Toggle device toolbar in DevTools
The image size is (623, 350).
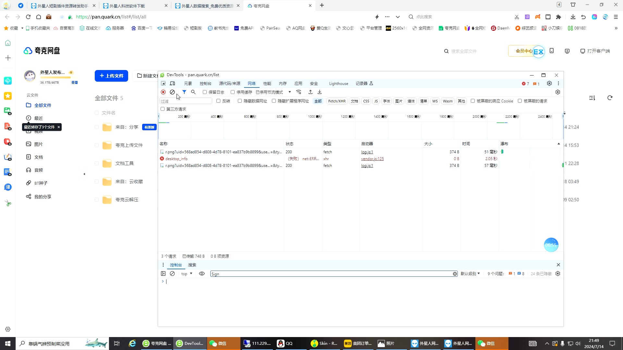click(173, 84)
